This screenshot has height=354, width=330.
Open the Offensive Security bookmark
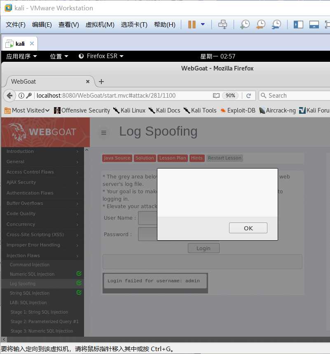pyautogui.click(x=82, y=110)
